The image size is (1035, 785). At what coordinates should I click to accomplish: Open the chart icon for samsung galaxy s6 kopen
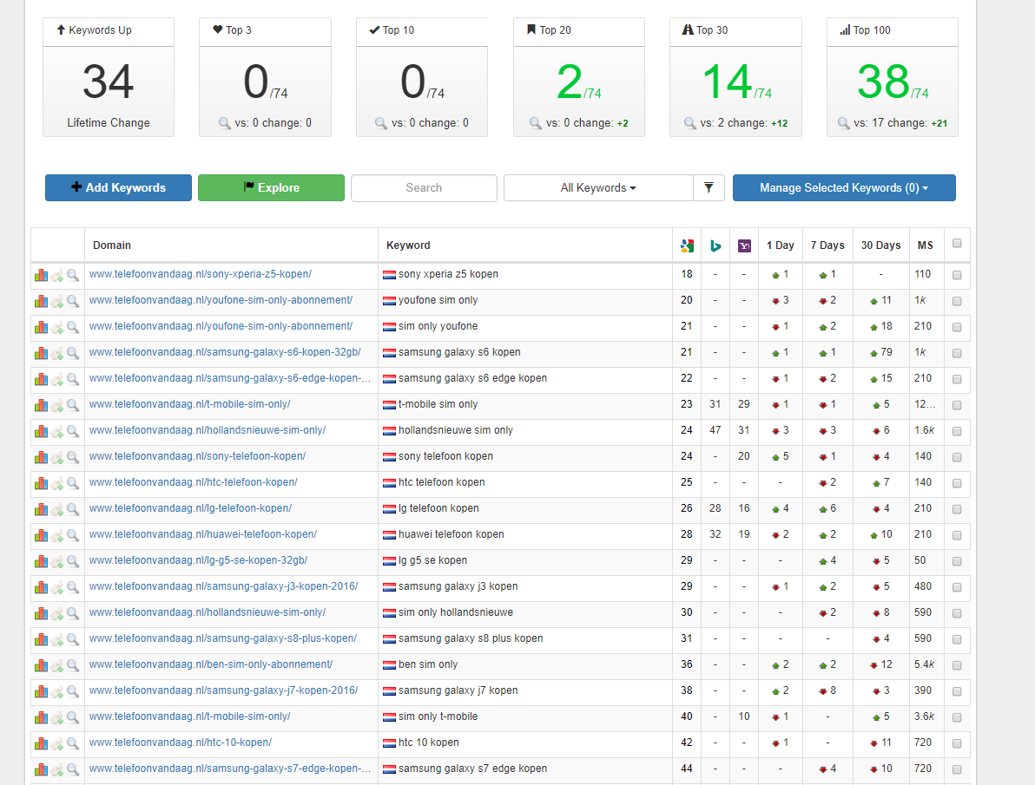[x=41, y=353]
